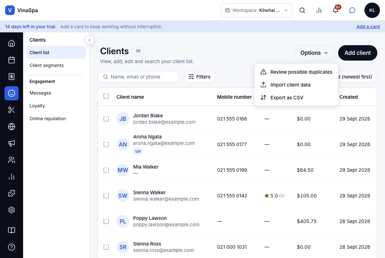Click the Add a card link
This screenshot has height=258, width=385.
click(x=368, y=27)
